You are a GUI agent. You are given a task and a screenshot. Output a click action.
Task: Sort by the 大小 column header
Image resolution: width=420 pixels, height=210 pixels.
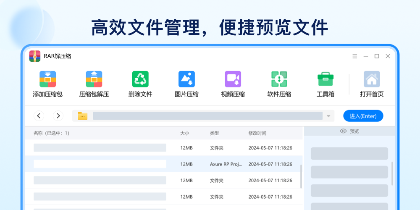pyautogui.click(x=184, y=133)
